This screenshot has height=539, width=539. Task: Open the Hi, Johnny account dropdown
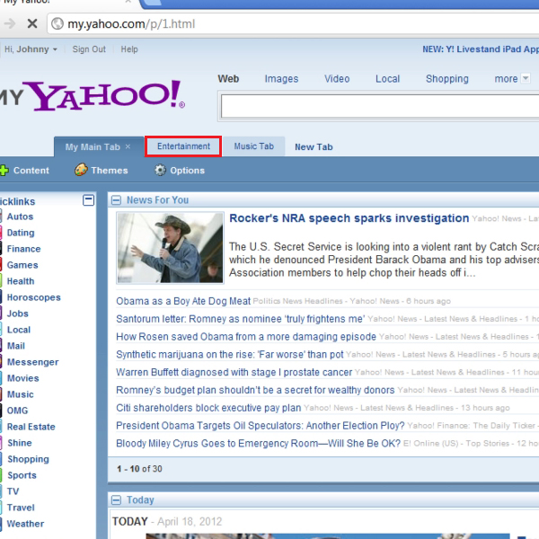[31, 49]
